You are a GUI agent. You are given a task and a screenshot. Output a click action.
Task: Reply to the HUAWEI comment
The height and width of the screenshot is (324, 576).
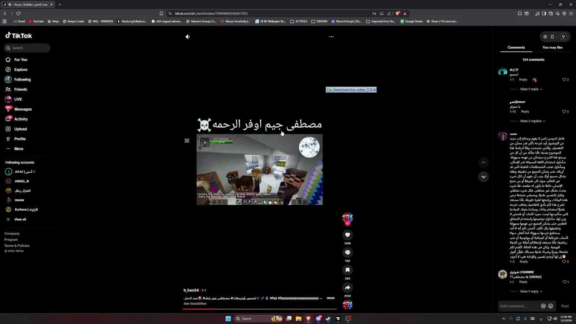coord(523,282)
